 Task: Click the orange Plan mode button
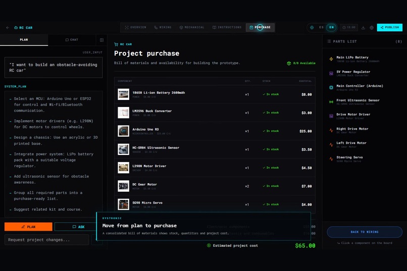point(28,227)
